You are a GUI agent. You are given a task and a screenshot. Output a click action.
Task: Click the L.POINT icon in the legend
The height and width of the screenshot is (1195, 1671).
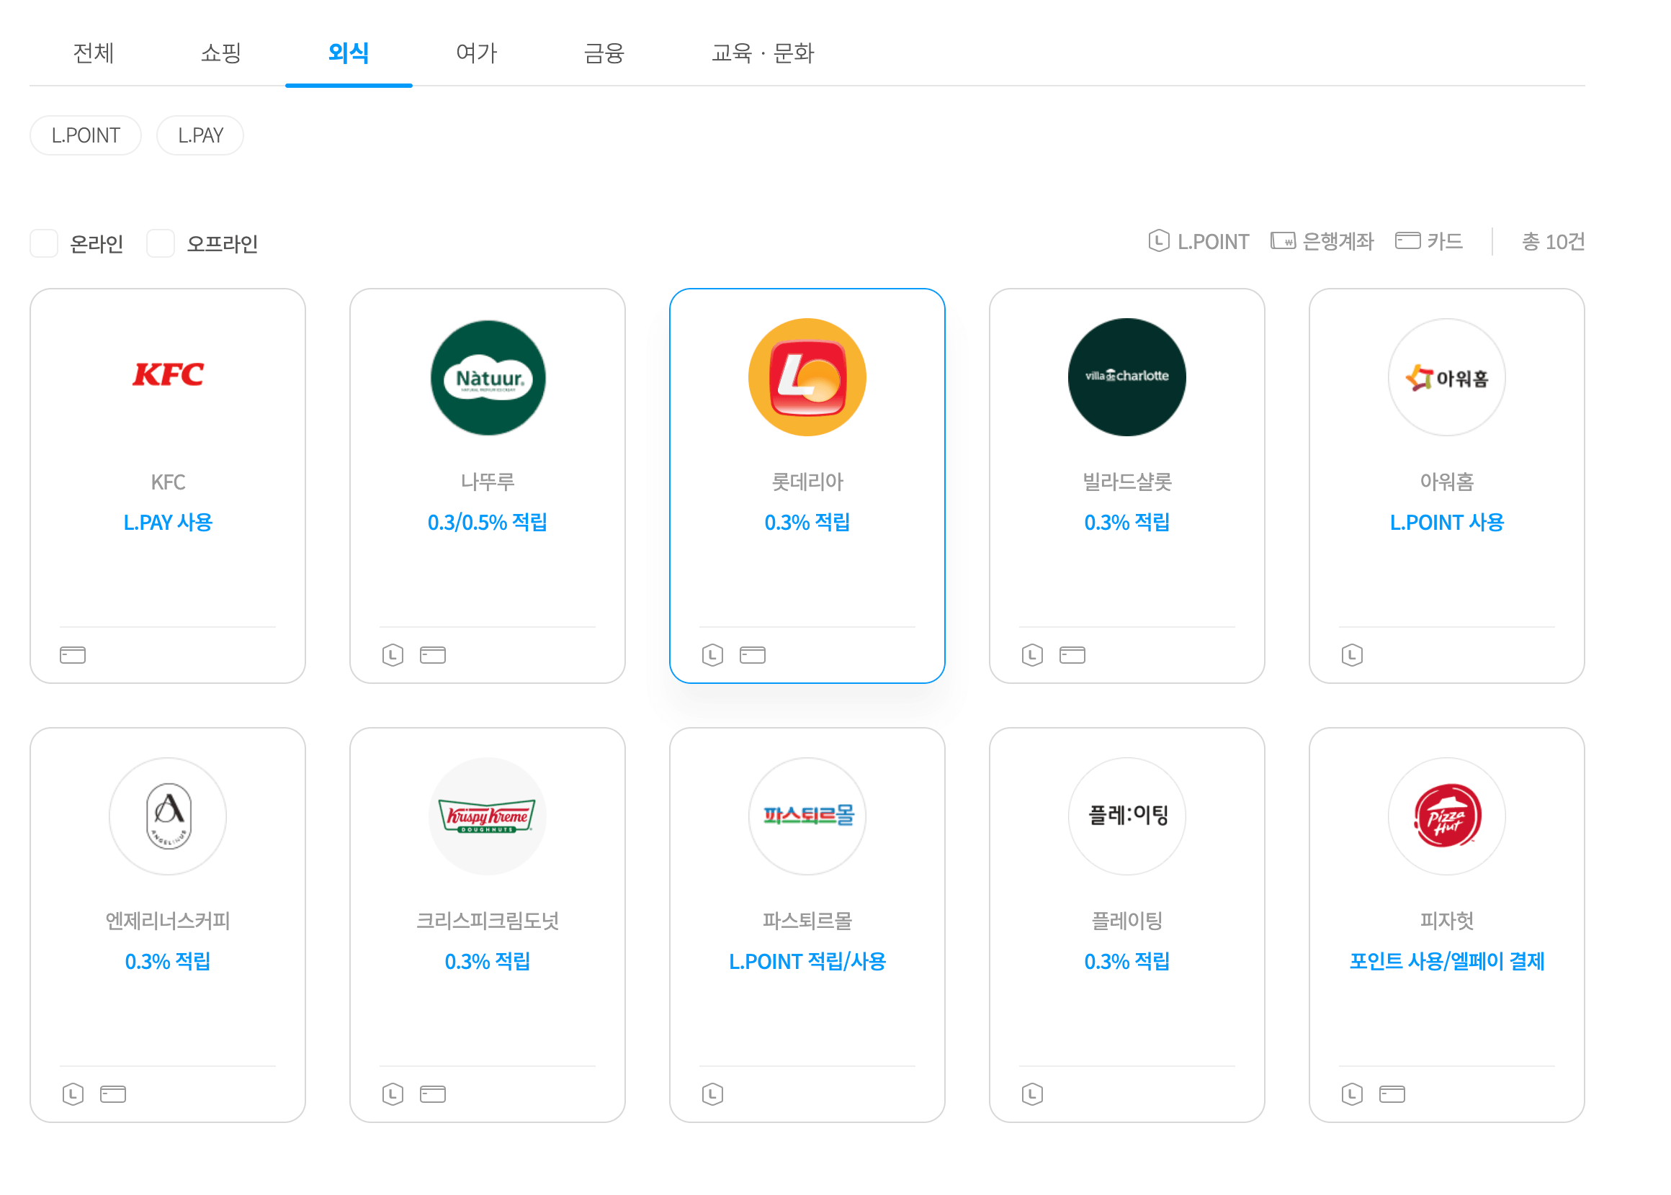1157,240
